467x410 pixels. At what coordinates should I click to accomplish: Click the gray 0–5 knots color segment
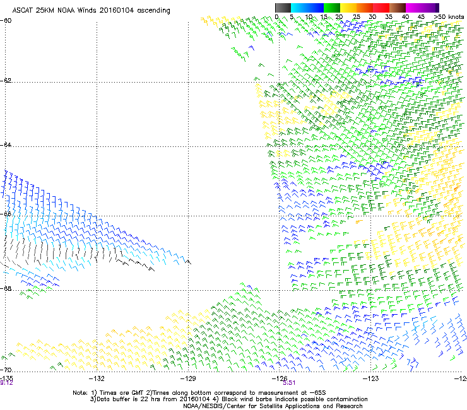pos(283,8)
